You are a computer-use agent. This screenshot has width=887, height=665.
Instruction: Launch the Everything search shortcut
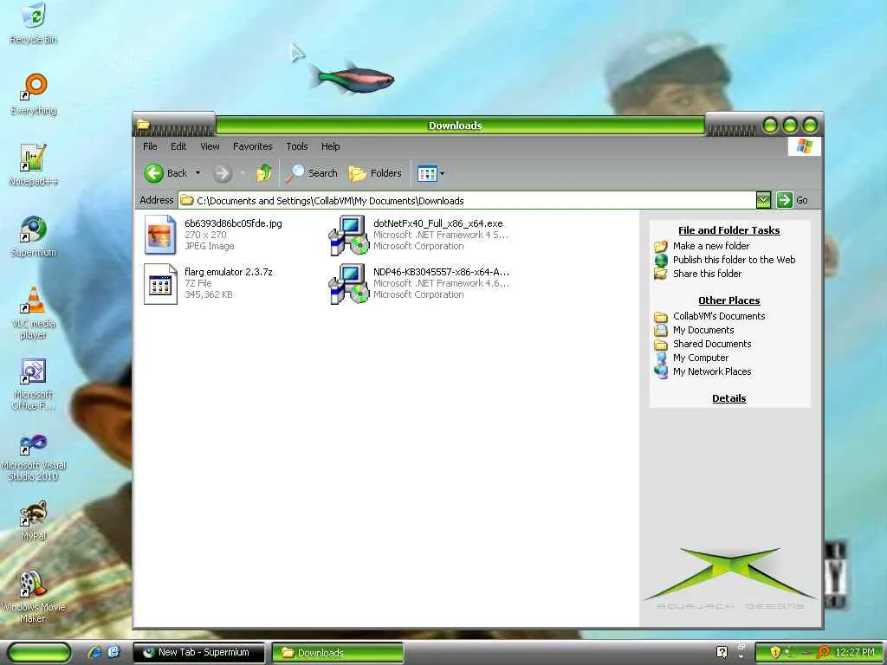(x=34, y=94)
